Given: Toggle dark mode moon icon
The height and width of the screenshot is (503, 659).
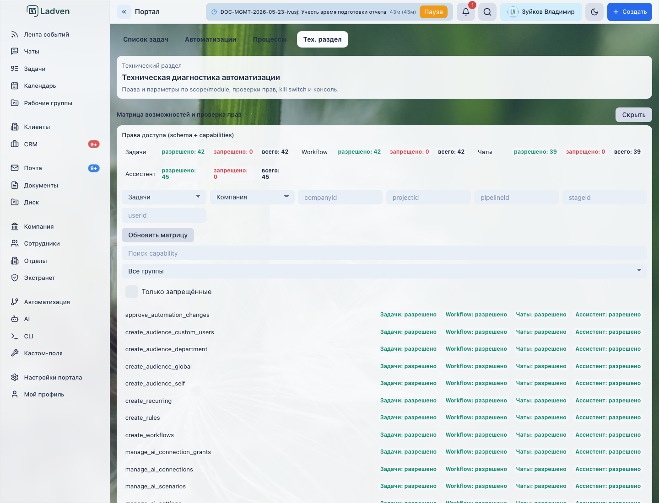Looking at the screenshot, I should [x=594, y=12].
